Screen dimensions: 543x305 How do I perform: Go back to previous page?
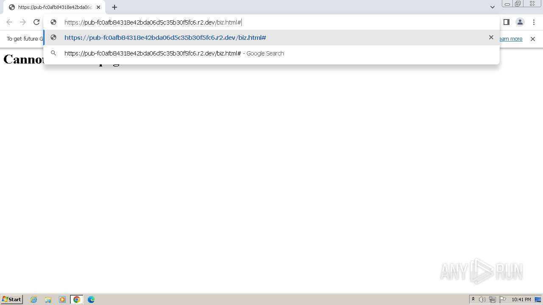(9, 22)
